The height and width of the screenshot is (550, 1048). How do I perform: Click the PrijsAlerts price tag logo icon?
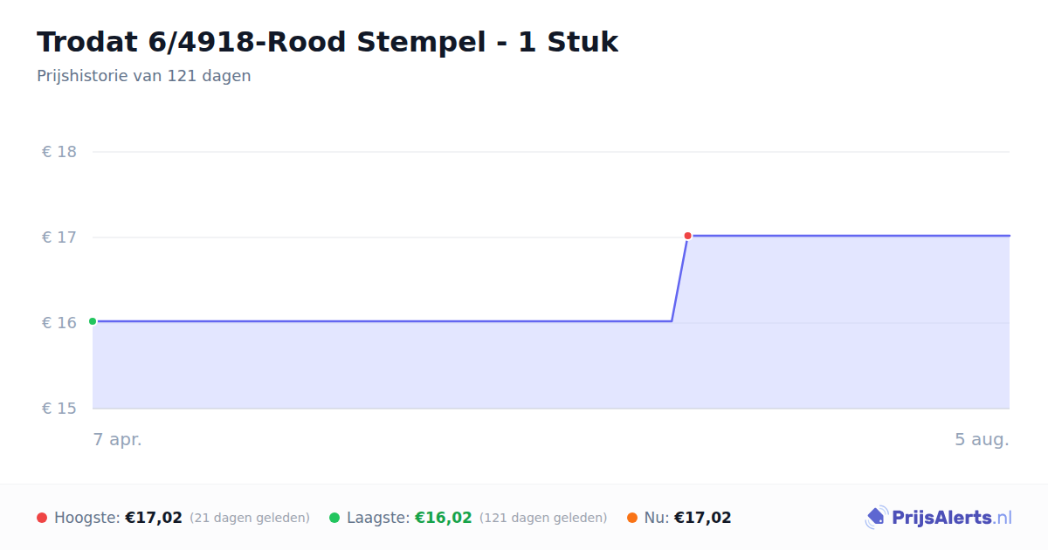(876, 518)
